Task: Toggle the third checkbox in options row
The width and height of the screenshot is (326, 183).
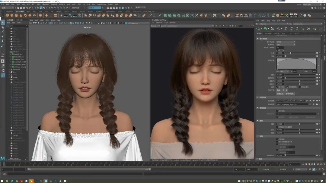Action: pos(299,87)
